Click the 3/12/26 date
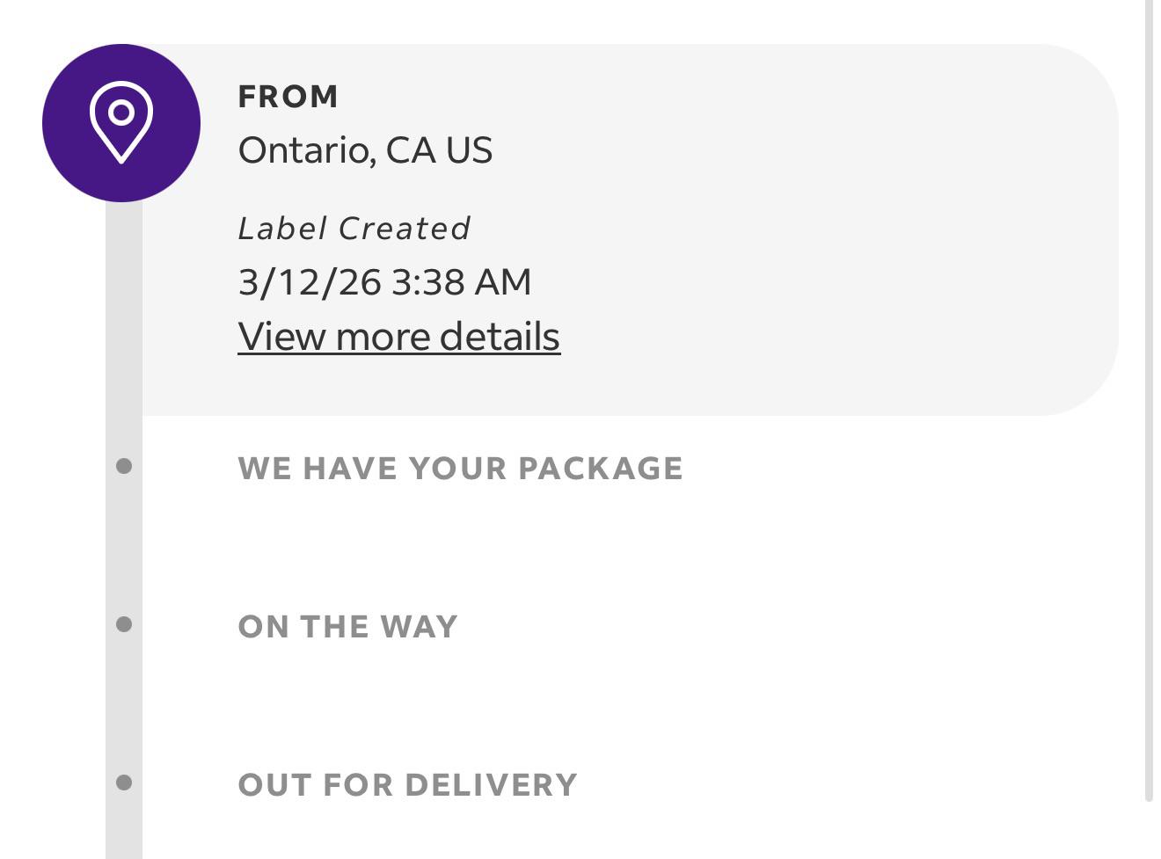The height and width of the screenshot is (859, 1161). pos(310,282)
